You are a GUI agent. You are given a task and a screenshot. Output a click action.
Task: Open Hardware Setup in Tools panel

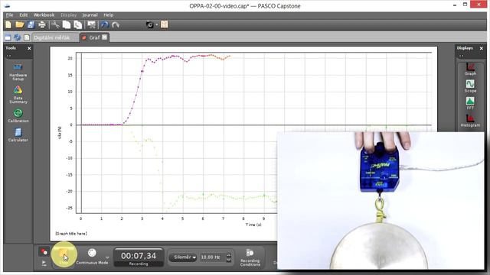18,73
